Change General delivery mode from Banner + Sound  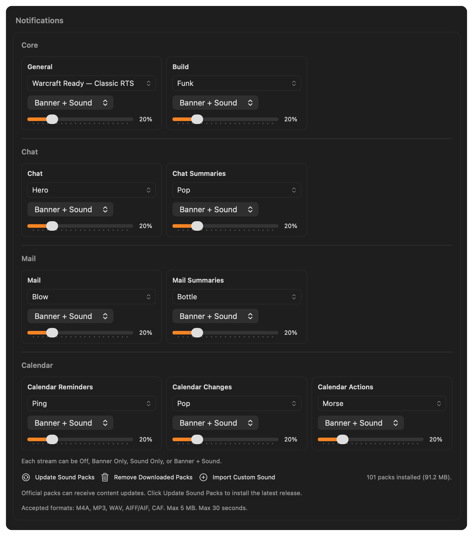[70, 103]
